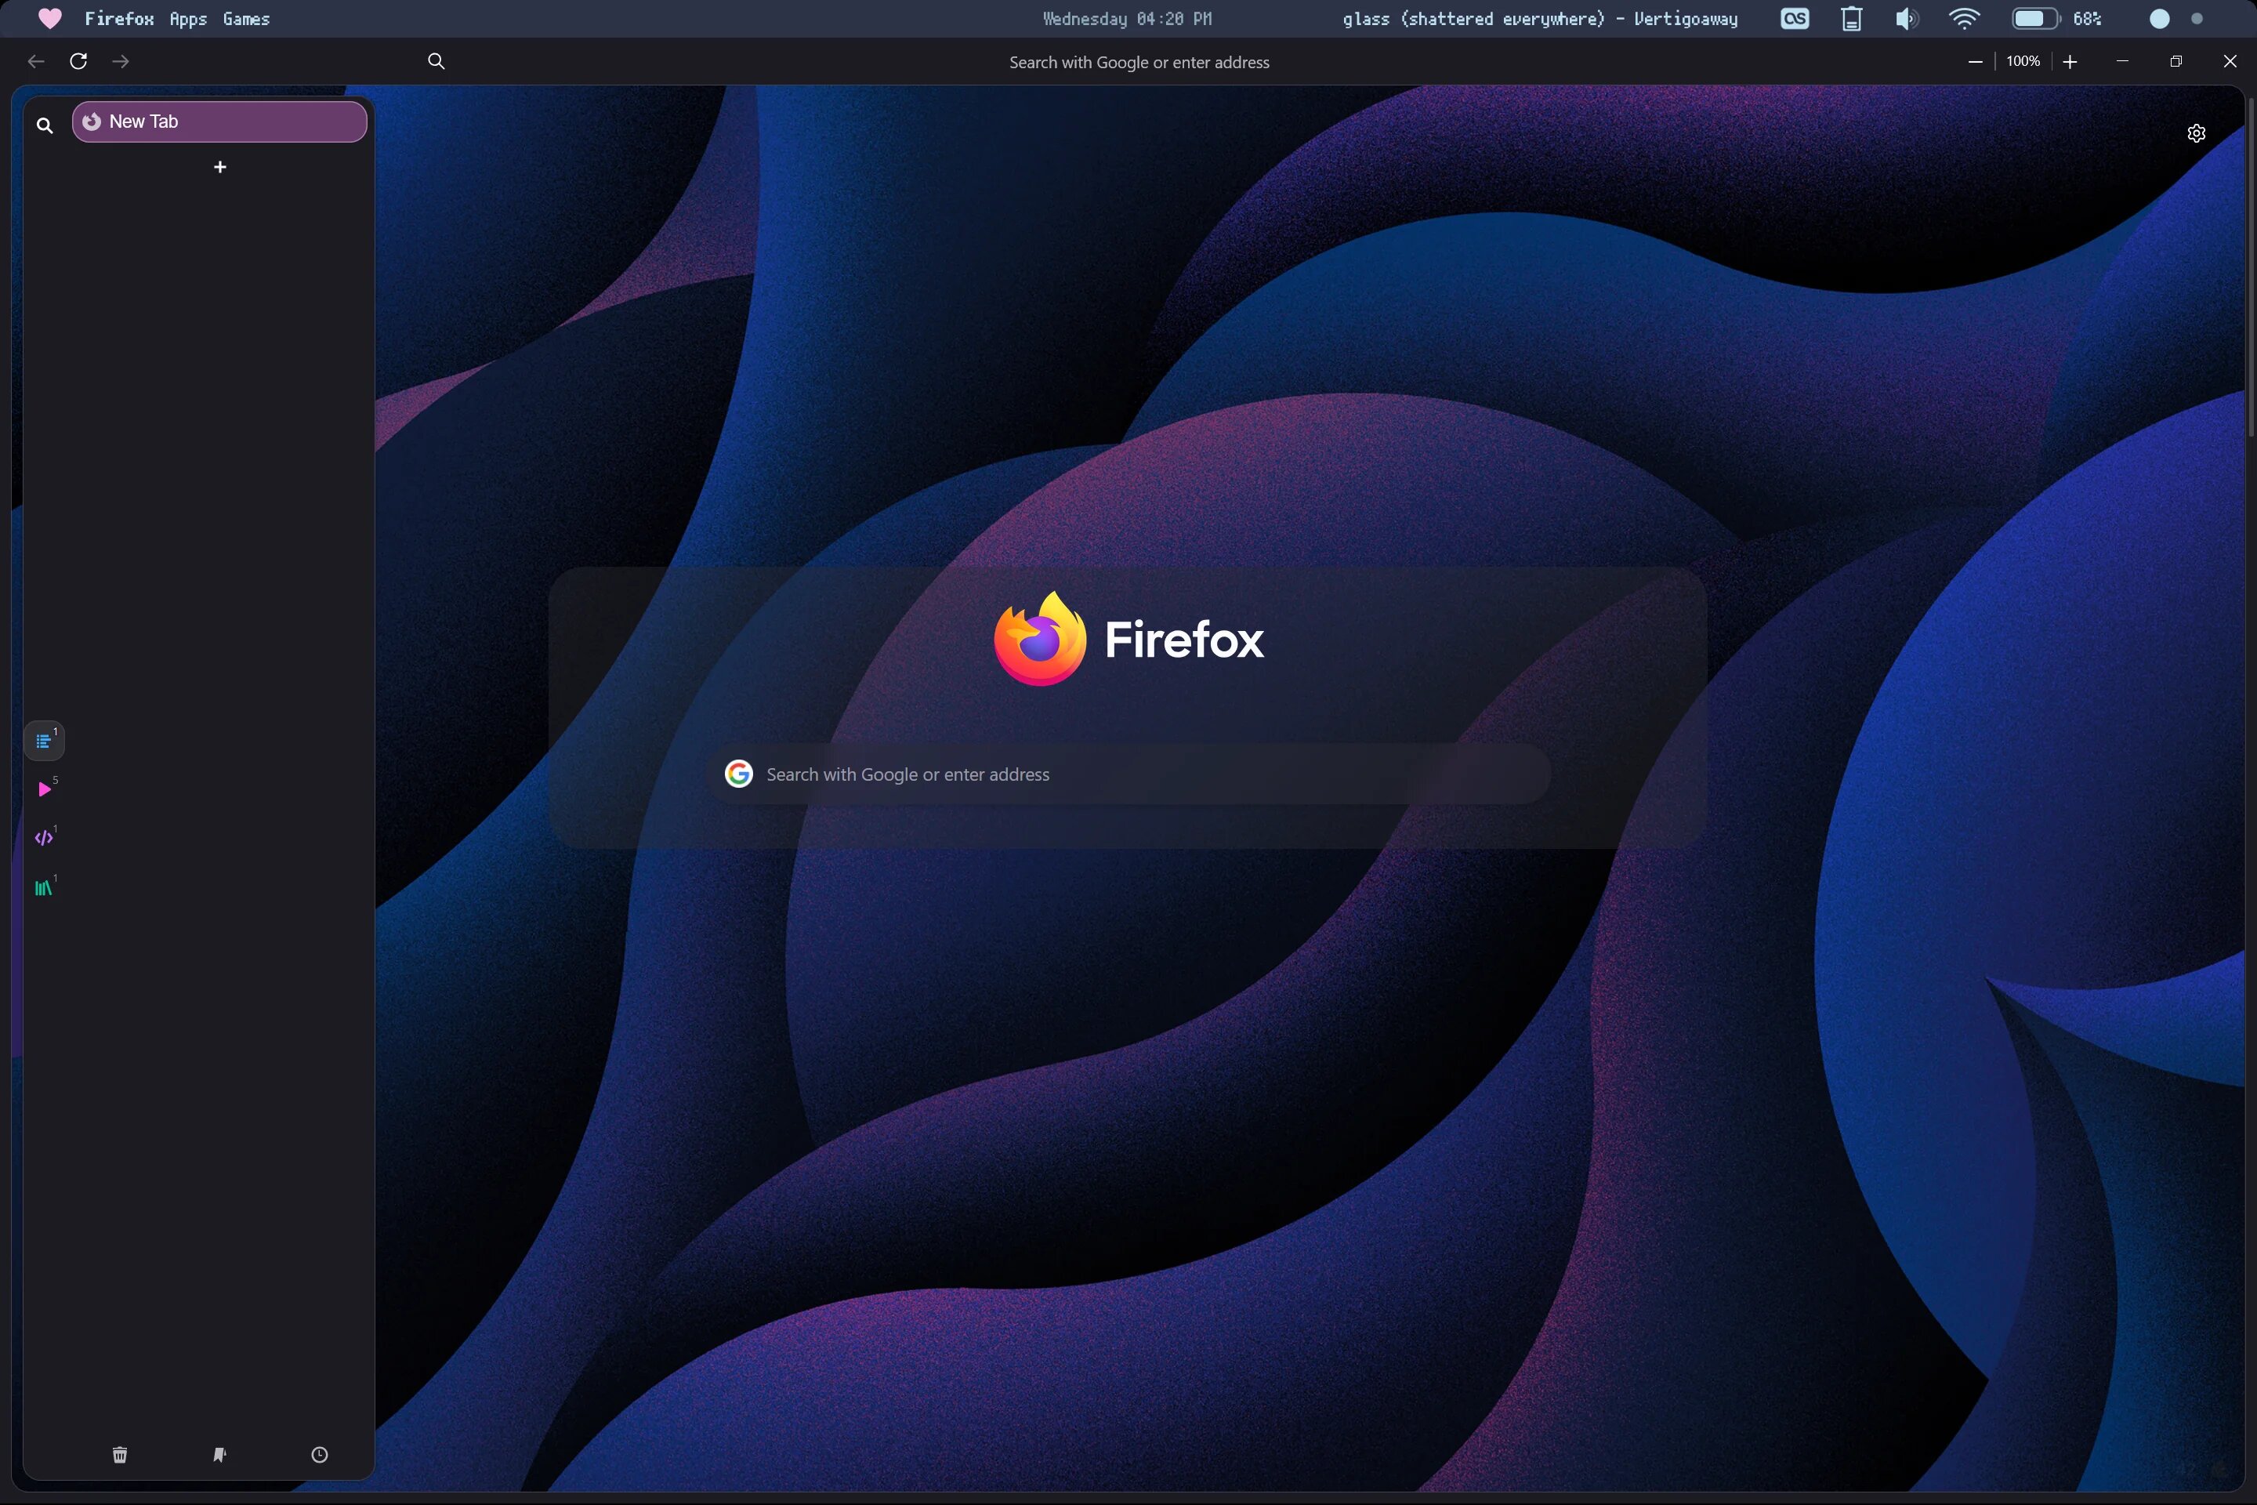Screen dimensions: 2257x1505
Task: Open the sidebar trash of closed tabs
Action: point(120,1455)
